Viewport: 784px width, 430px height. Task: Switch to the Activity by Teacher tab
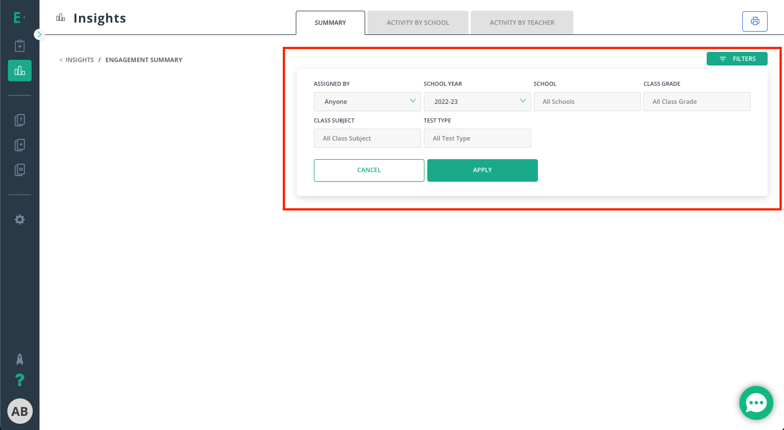pos(522,23)
